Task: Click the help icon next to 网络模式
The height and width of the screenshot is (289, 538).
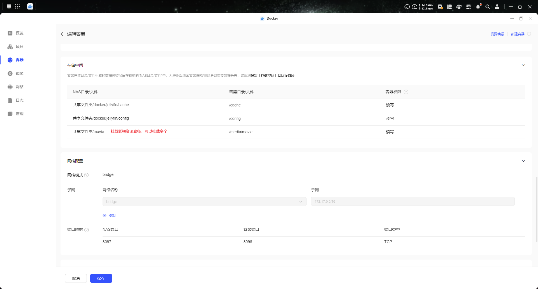Action: [x=86, y=175]
